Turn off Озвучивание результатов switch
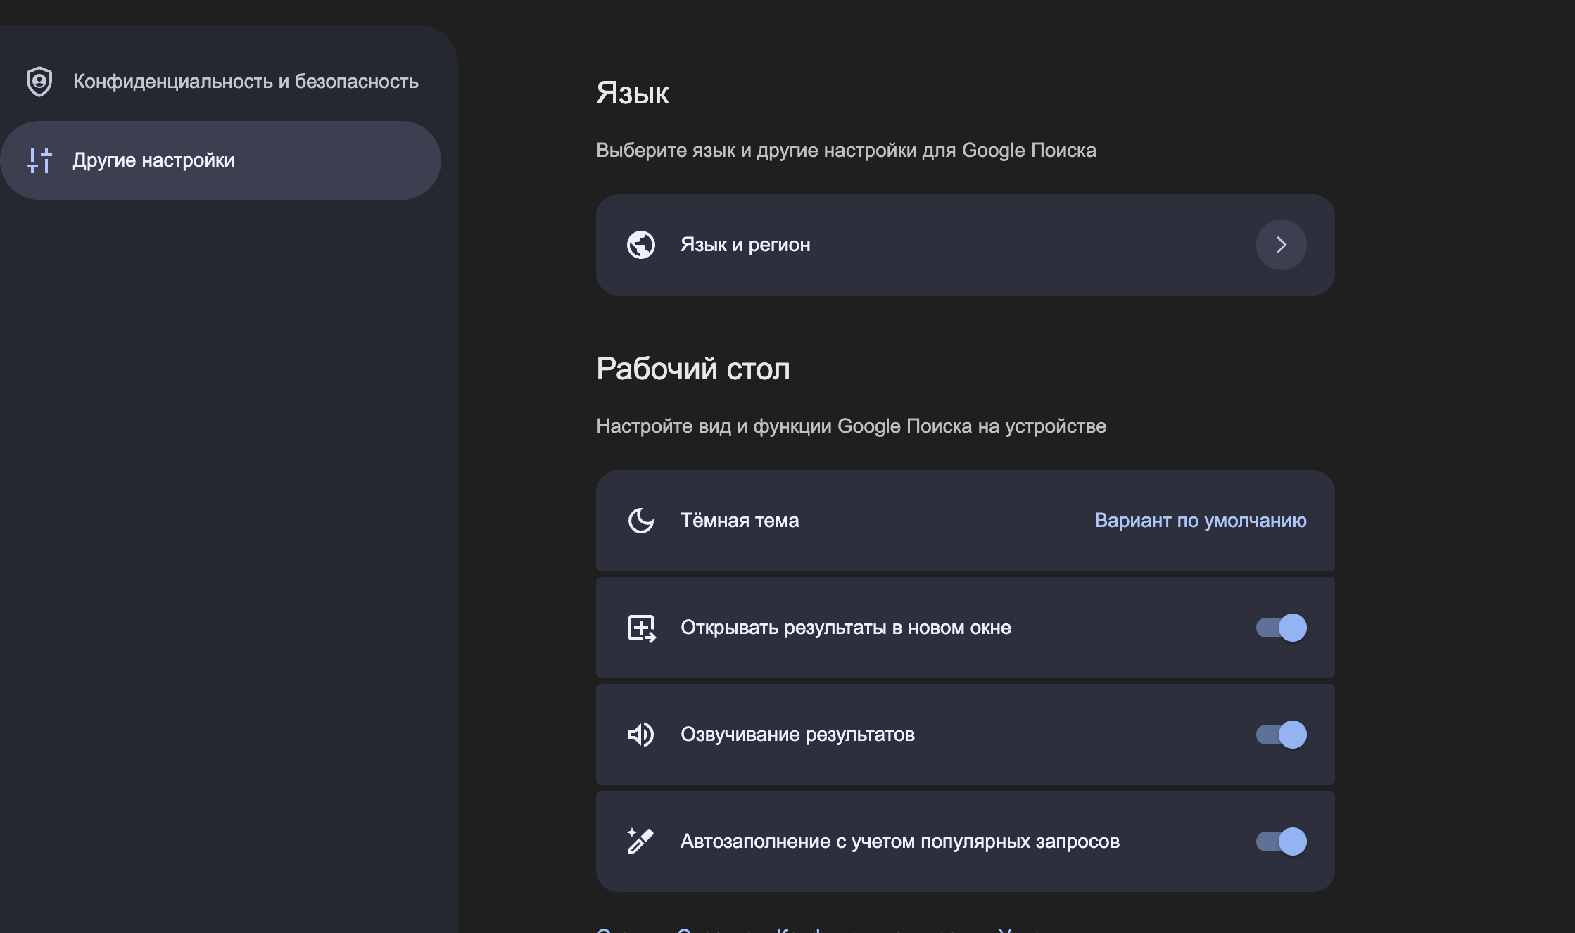Screen dimensions: 1575x933 (1281, 735)
